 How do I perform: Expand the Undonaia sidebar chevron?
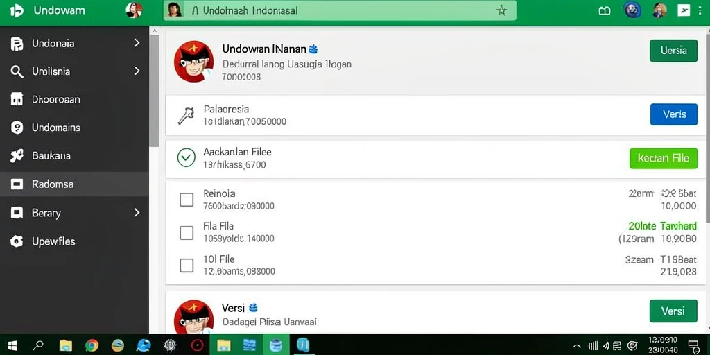point(137,43)
